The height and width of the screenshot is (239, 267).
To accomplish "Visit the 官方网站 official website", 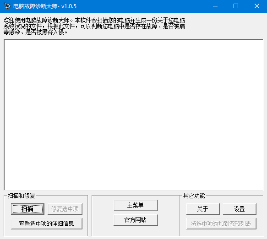I will click(136, 220).
